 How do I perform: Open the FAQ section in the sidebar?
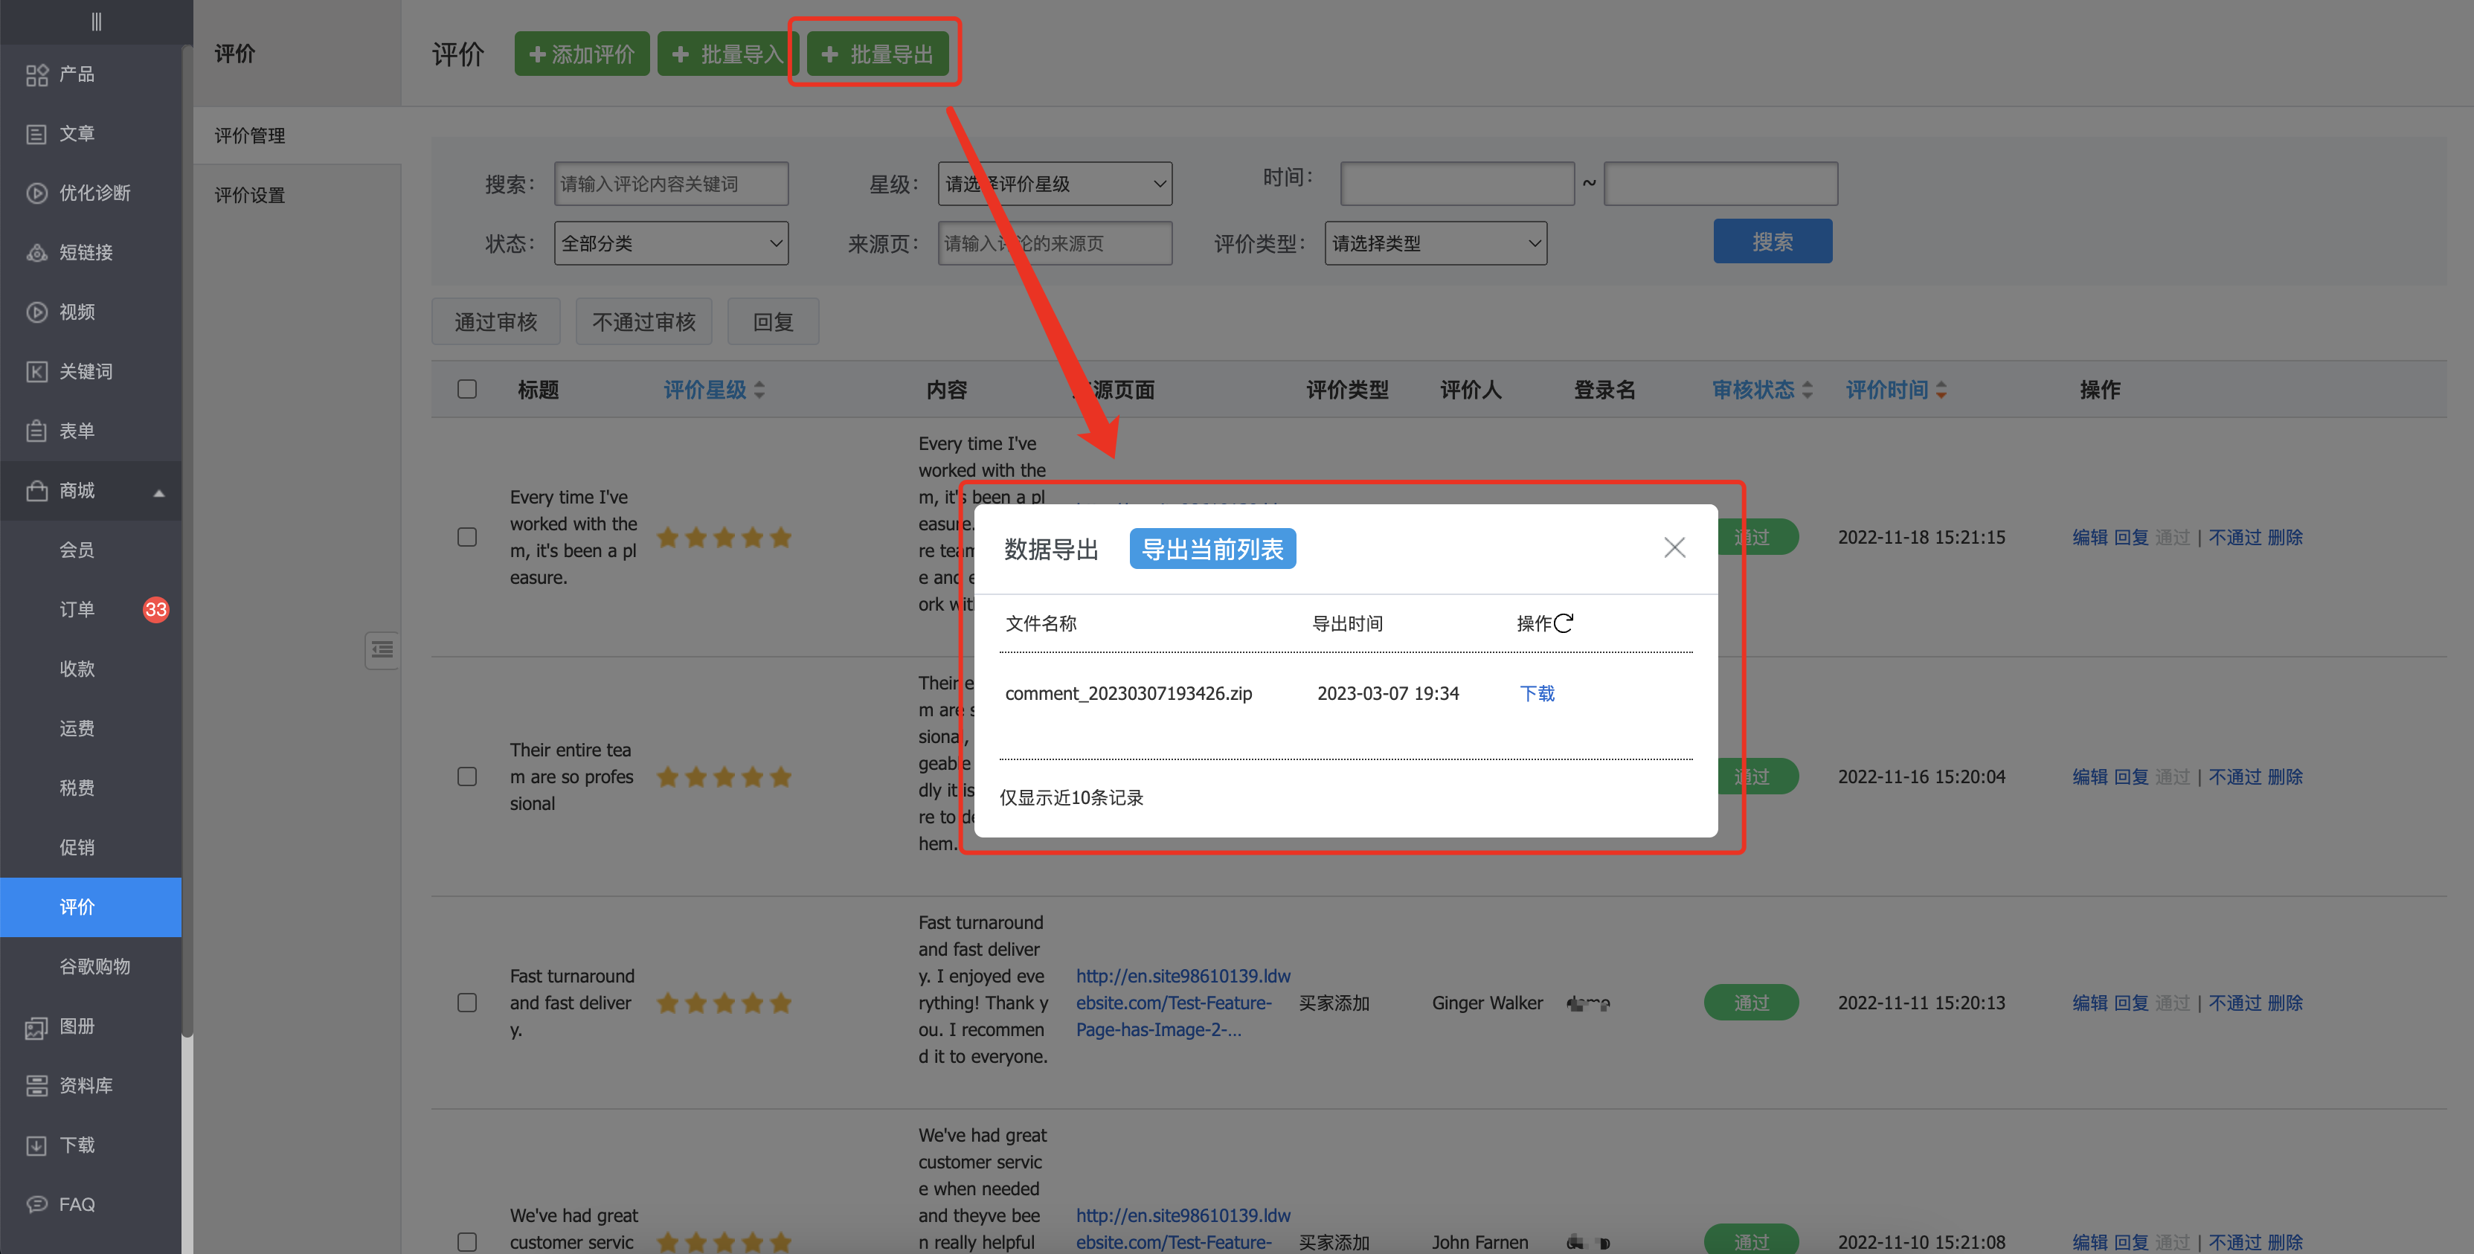(x=75, y=1203)
